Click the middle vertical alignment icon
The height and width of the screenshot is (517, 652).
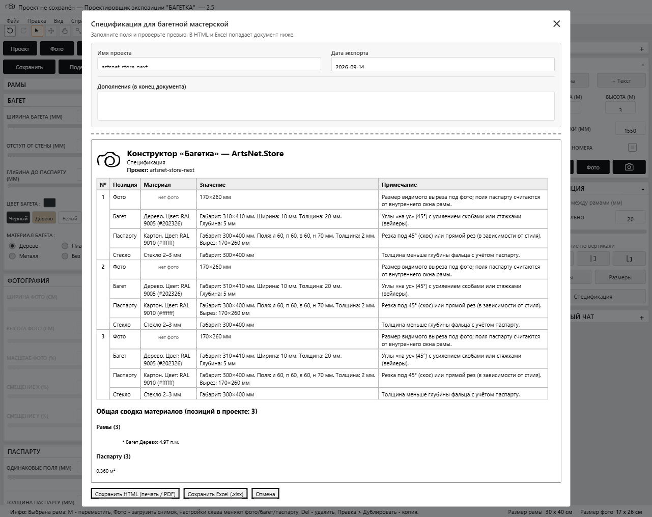[593, 258]
